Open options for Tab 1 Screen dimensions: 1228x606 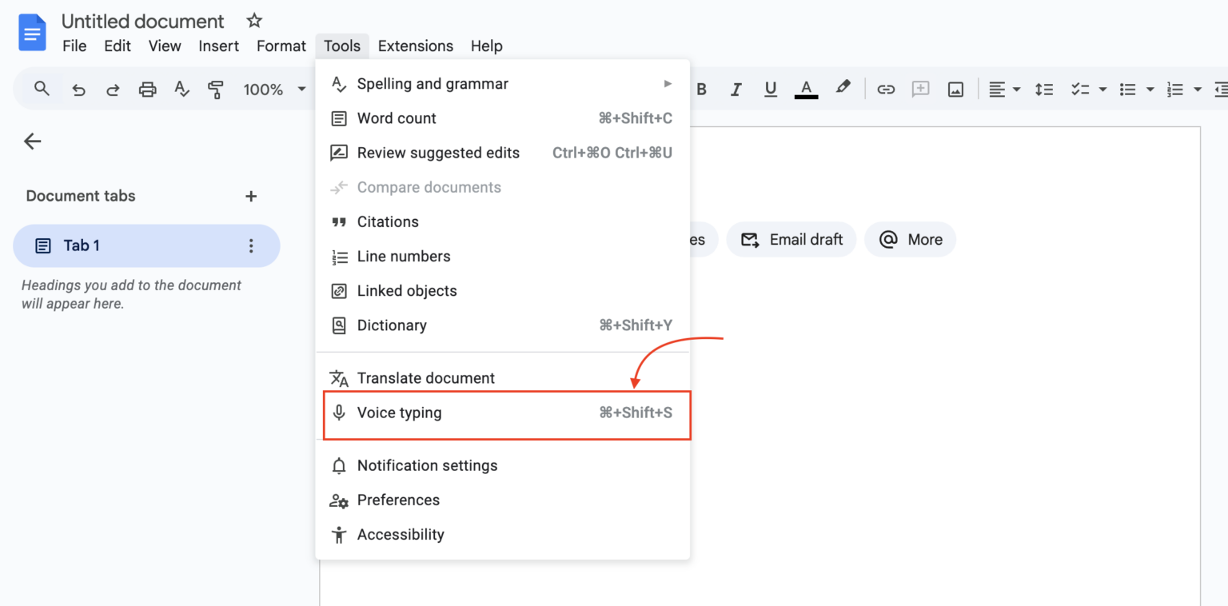click(x=251, y=245)
